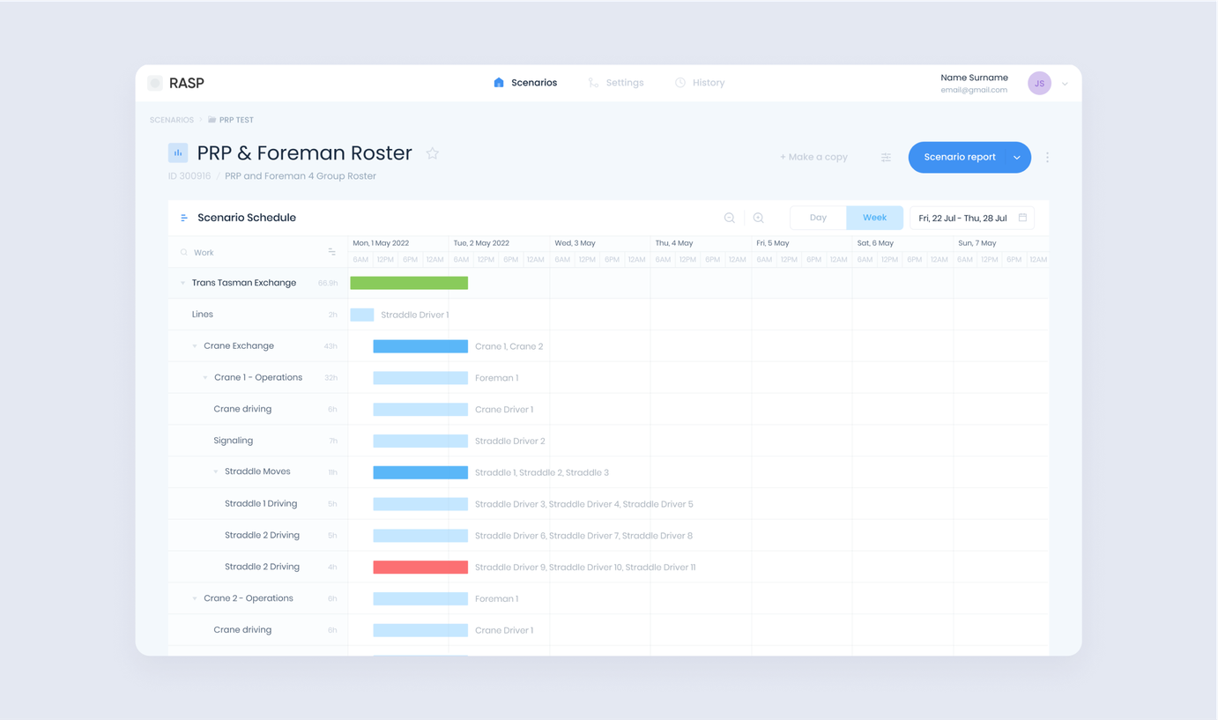
Task: Open the History tab
Action: coord(699,83)
